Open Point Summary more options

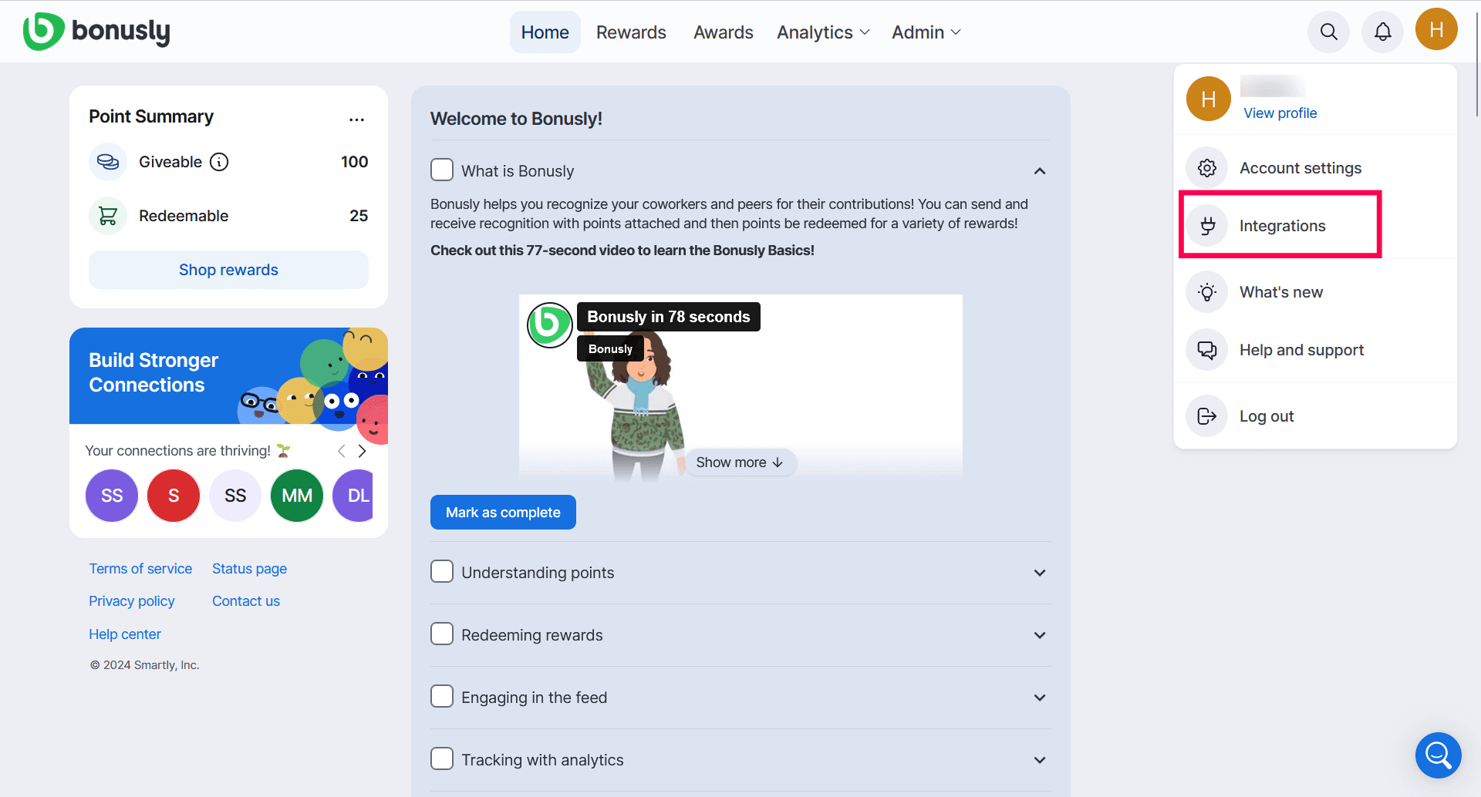356,119
